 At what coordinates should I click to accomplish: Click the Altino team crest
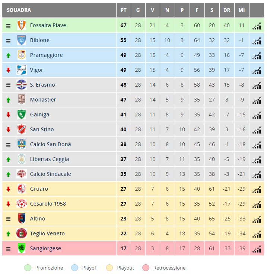[x=22, y=219]
